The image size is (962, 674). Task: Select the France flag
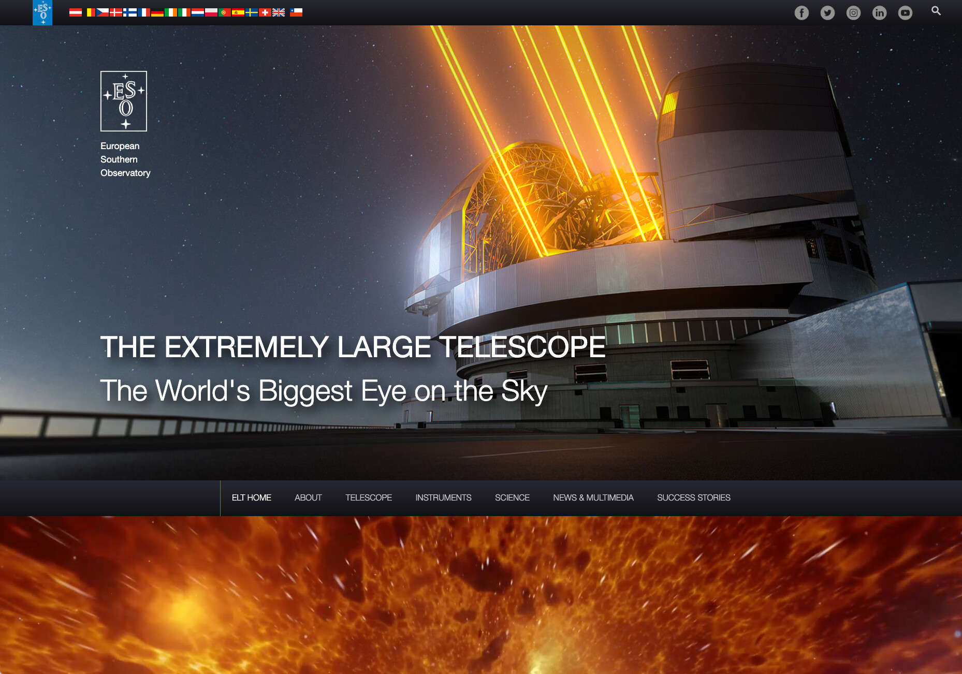144,12
